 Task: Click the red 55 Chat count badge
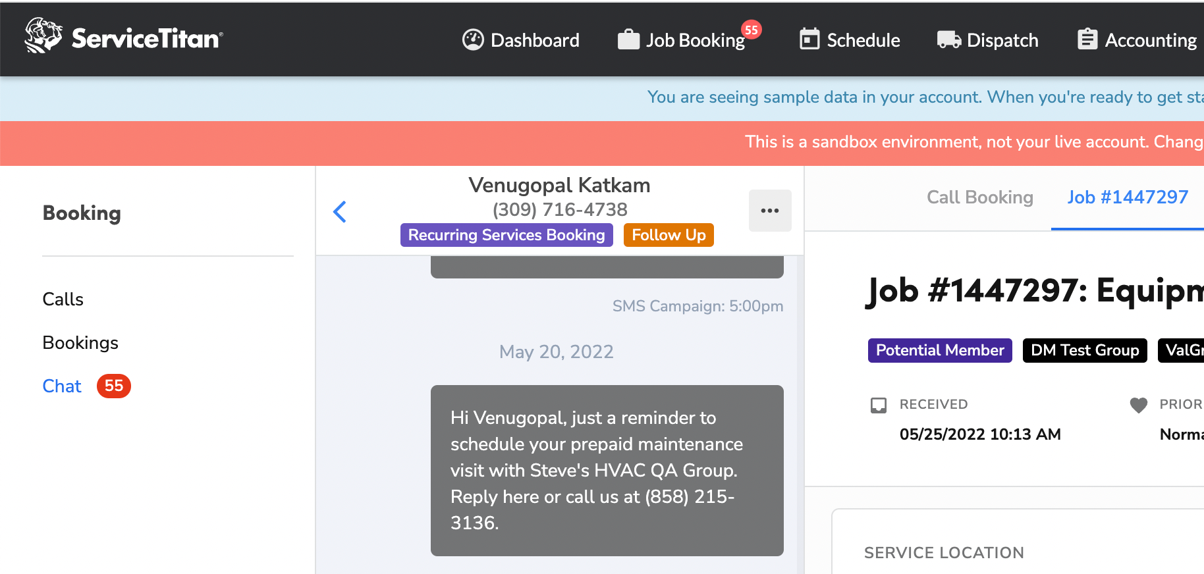114,386
